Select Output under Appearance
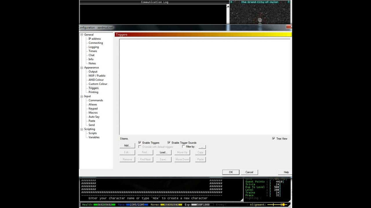Image resolution: width=371 pixels, height=208 pixels. (x=93, y=72)
